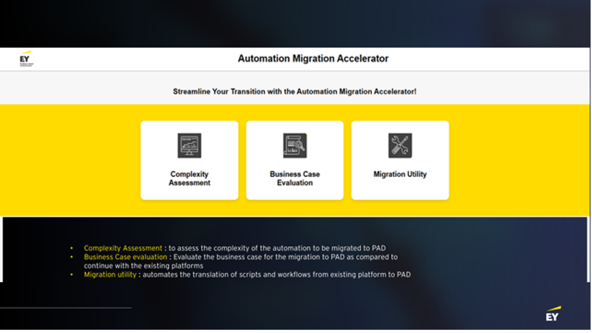Click the Streamline Your Transition tagline text
This screenshot has width=592, height=333.
[295, 92]
